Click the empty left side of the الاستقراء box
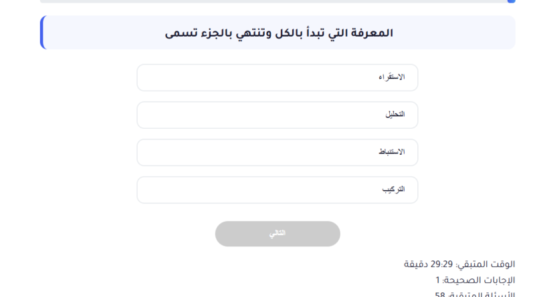The height and width of the screenshot is (297, 535). point(201,77)
